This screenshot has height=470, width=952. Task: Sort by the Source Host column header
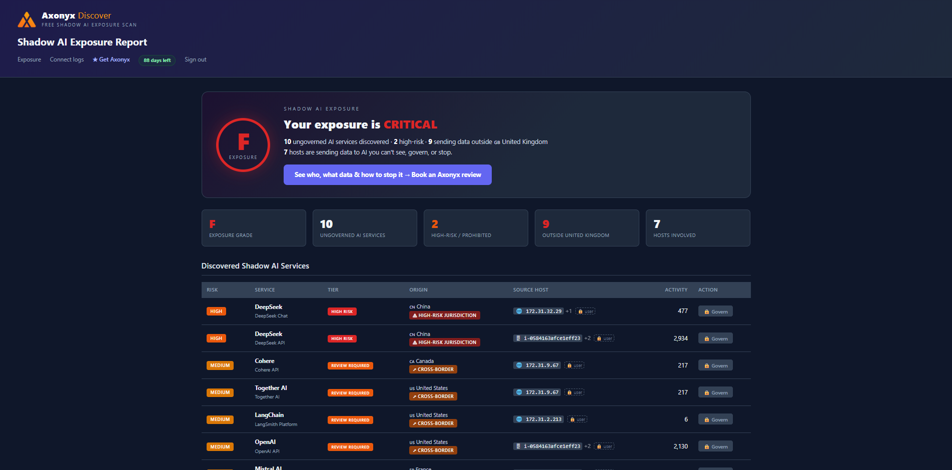click(x=531, y=289)
